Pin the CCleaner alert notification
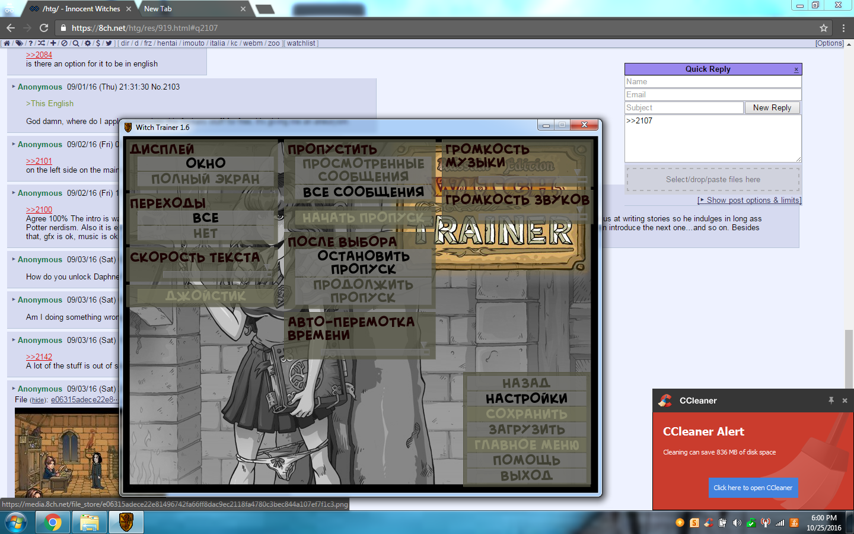 pyautogui.click(x=831, y=401)
